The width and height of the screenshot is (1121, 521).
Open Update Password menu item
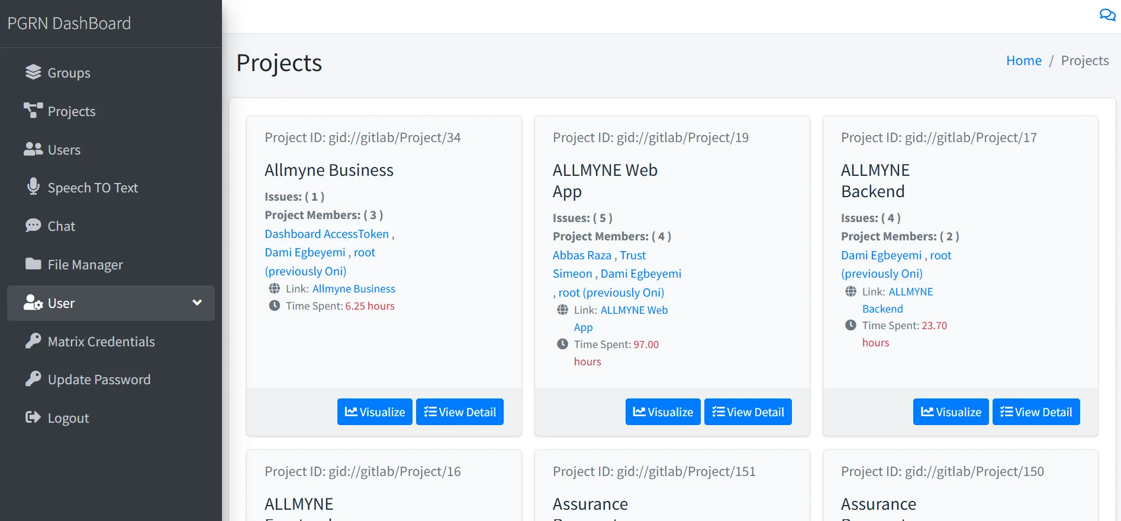point(99,380)
